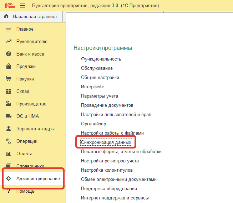Image resolution: width=233 pixels, height=203 pixels.
Task: Click the Покупки shopping cart icon
Action: (9, 79)
